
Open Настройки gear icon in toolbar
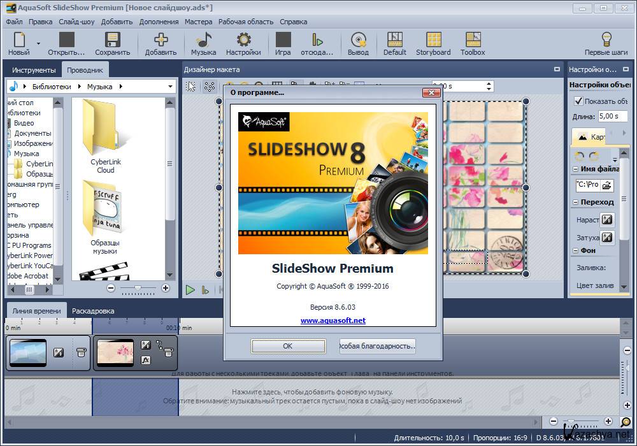point(243,40)
